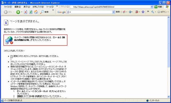This screenshot has height=103, width=171.
Task: Click status bar page icon near ページが表示されました
Action: pos(2,100)
